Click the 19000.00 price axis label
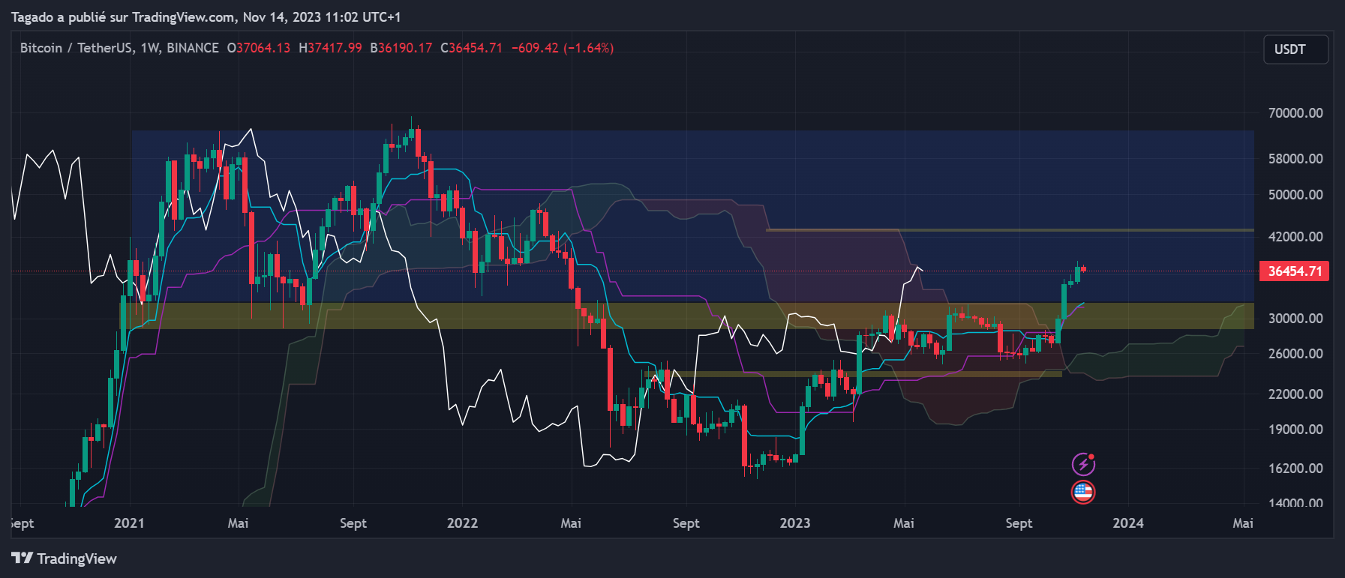This screenshot has height=578, width=1345. (x=1295, y=430)
